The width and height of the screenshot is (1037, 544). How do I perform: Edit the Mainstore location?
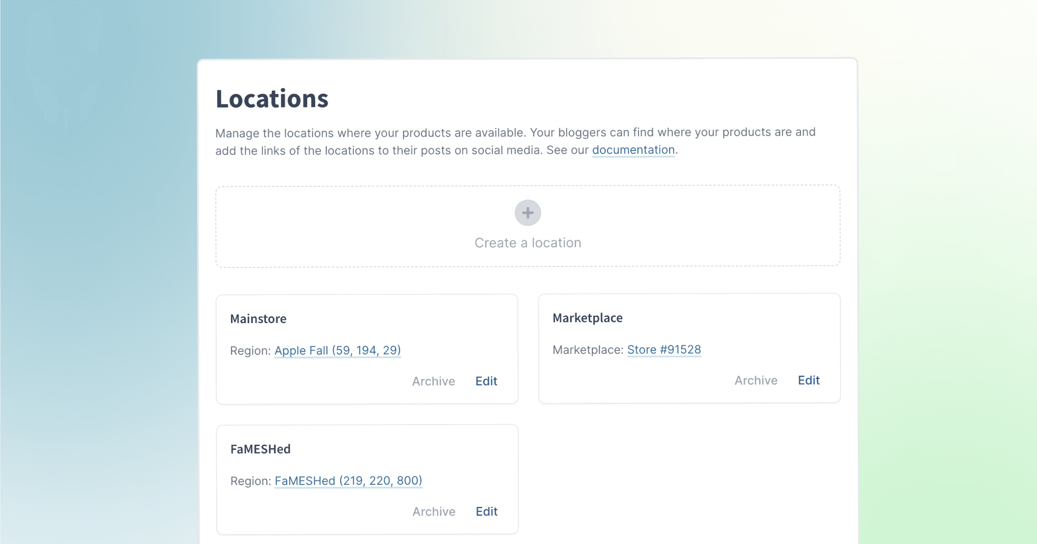(486, 381)
